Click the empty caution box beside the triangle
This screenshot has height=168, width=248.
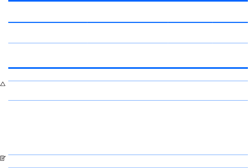[x=128, y=91]
